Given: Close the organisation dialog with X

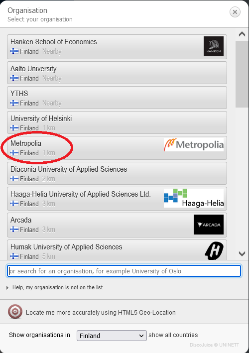Looking at the screenshot, I should click(235, 12).
